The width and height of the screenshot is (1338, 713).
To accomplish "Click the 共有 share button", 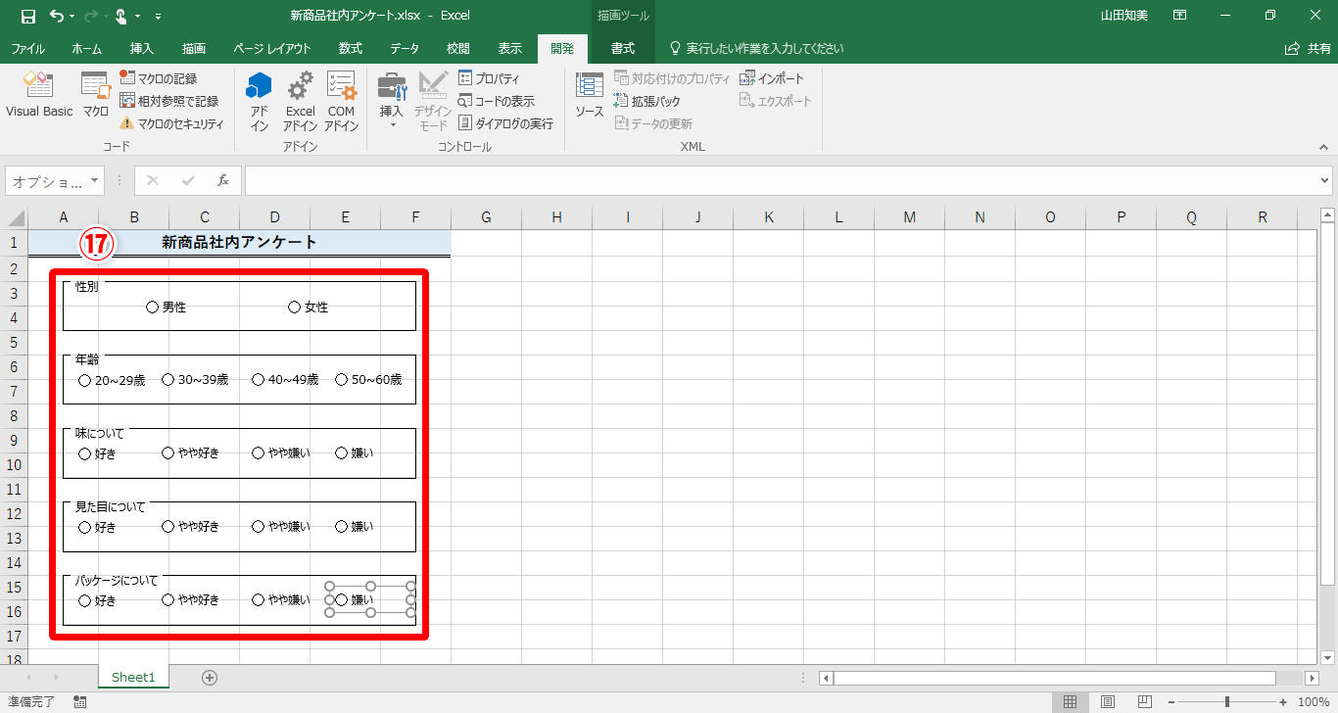I will (1308, 48).
